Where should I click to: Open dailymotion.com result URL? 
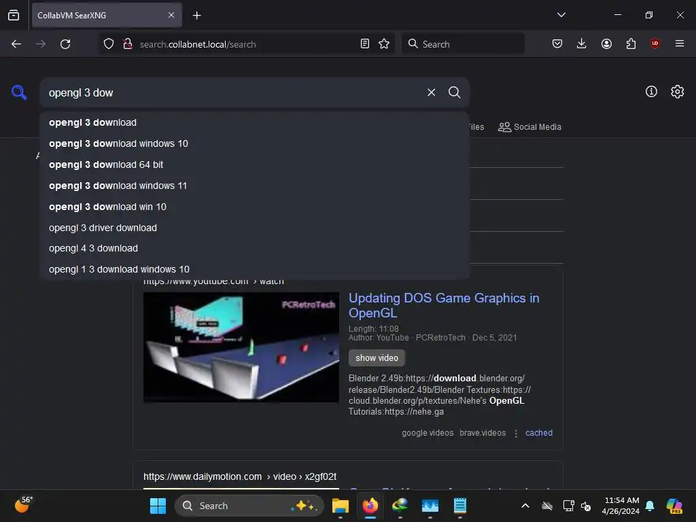click(240, 476)
